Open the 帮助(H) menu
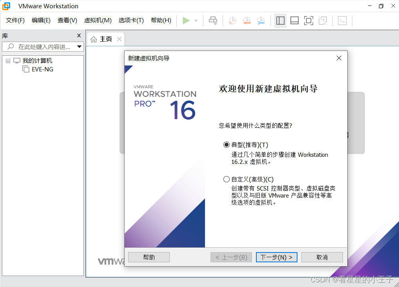 click(x=161, y=20)
